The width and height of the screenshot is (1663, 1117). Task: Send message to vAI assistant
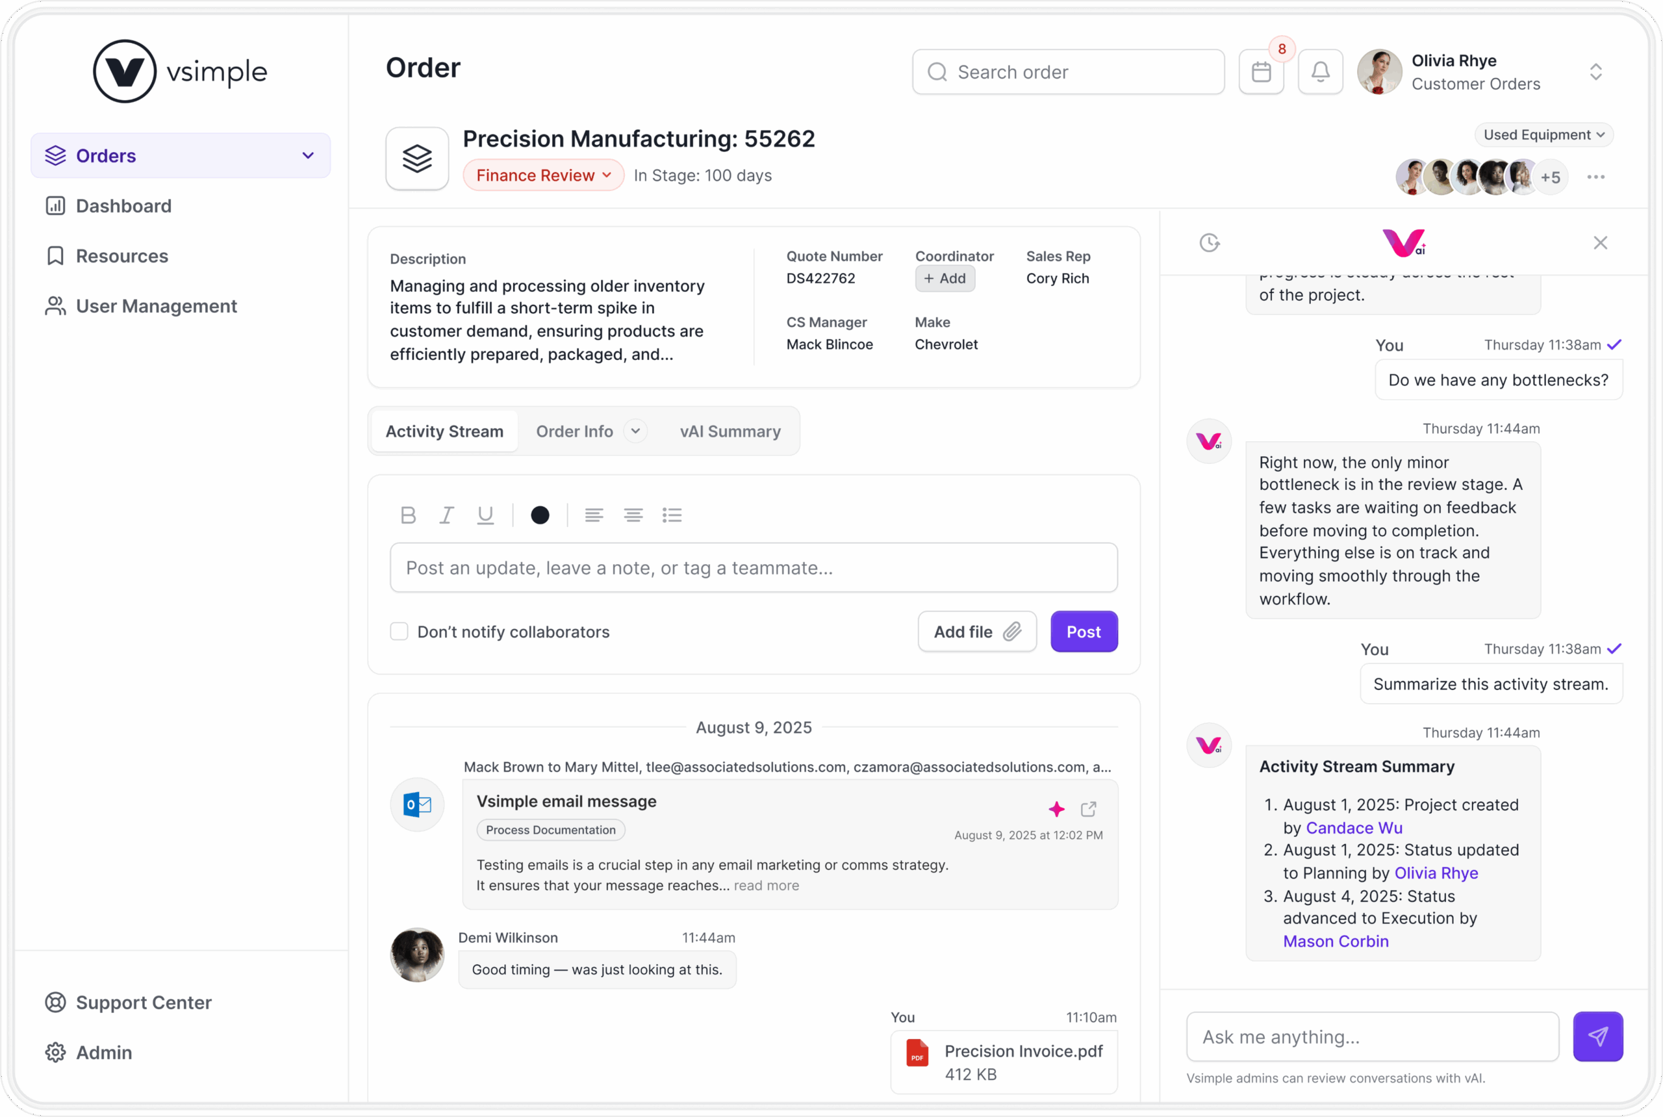coord(1597,1036)
